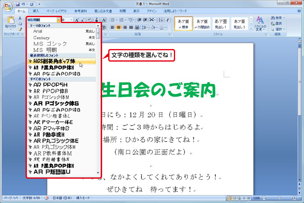Switch to the 表示 (View) tab
The width and height of the screenshot is (304, 203).
[136, 11]
